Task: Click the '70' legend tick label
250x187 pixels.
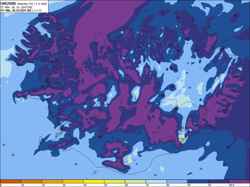Action: (147, 185)
